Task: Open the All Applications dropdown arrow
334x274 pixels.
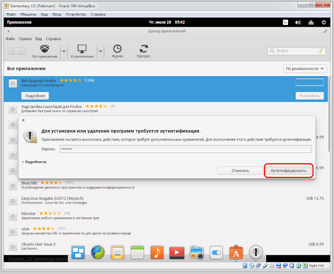Action: point(64,51)
